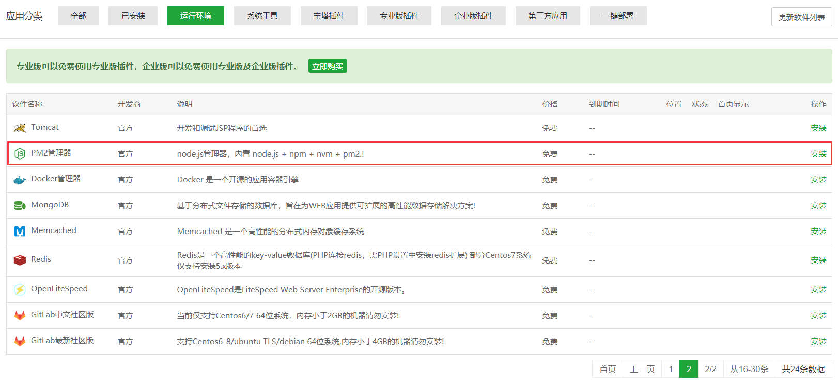
Task: Go to 上一页 in pagination
Action: 642,369
